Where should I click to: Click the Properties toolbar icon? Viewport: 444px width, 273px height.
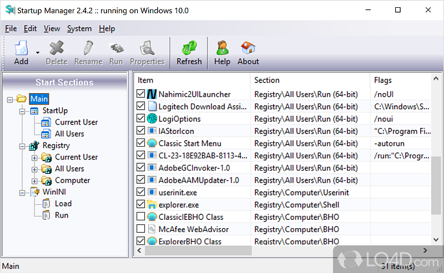point(147,48)
